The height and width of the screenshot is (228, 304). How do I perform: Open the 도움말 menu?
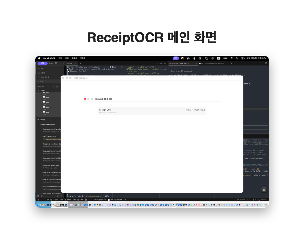(83, 58)
